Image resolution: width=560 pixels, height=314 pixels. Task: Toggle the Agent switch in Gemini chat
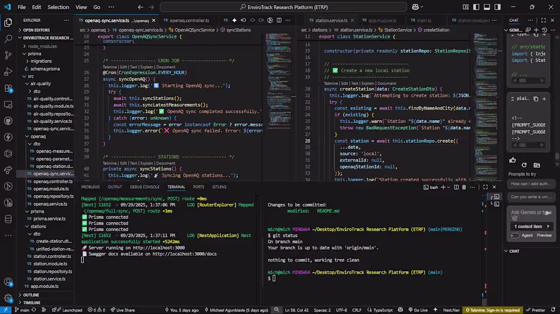tap(515, 235)
